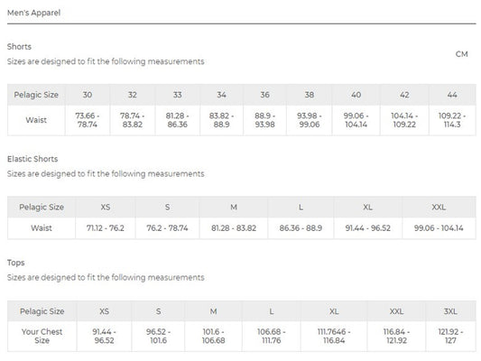Click Elastic Shorts waist 81.28 - 83.82
This screenshot has height=361, width=481.
click(x=234, y=228)
